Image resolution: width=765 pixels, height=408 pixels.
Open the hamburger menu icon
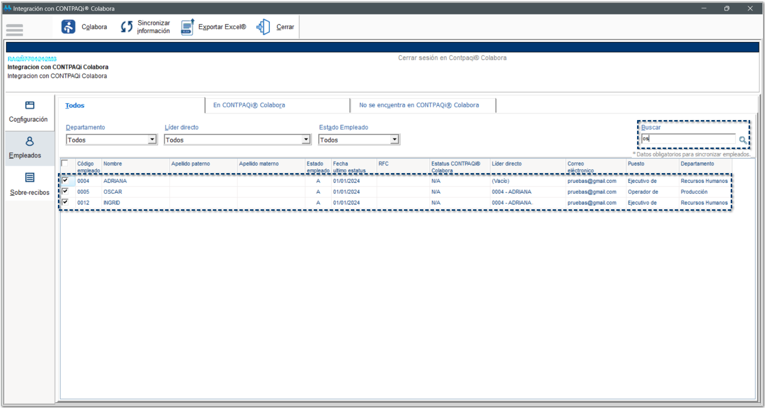coord(14,30)
